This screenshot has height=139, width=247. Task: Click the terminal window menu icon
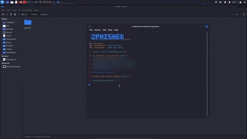[x=90, y=27]
